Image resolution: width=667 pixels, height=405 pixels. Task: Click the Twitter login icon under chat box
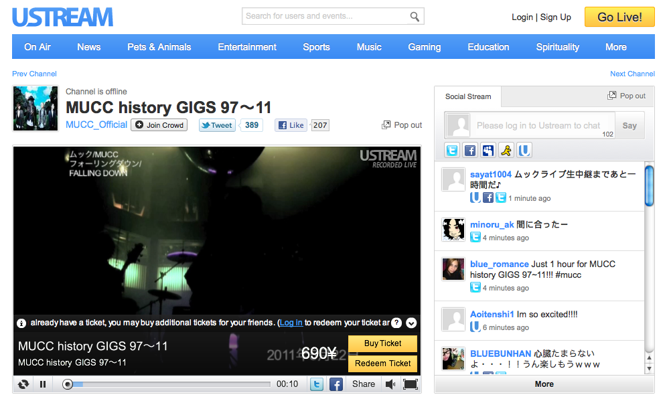tap(452, 150)
